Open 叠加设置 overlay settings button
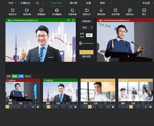154x126 pixels. click(x=86, y=56)
